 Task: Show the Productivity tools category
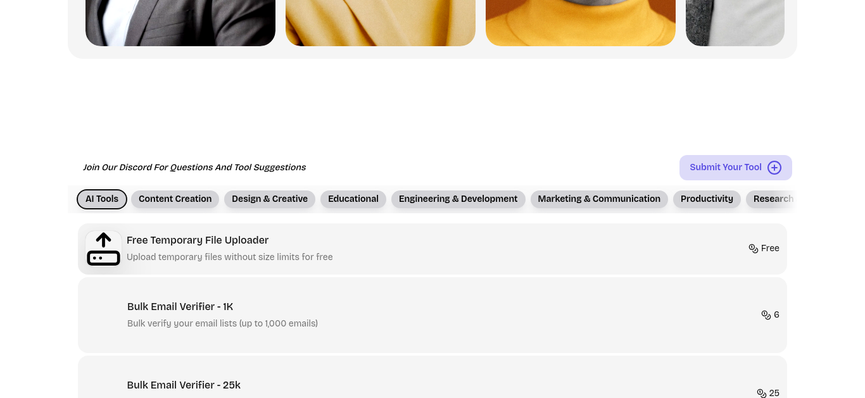[707, 199]
